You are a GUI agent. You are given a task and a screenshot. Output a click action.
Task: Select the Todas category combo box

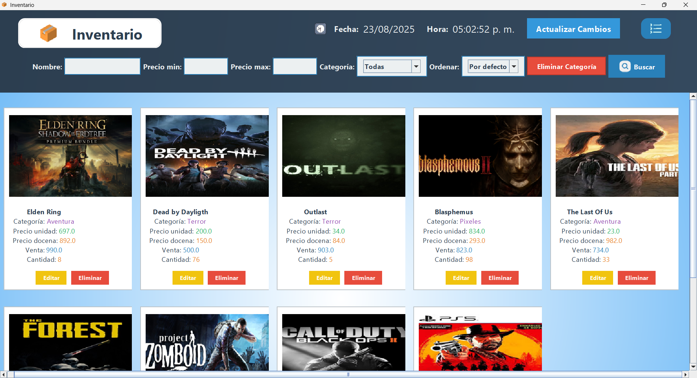pos(387,66)
